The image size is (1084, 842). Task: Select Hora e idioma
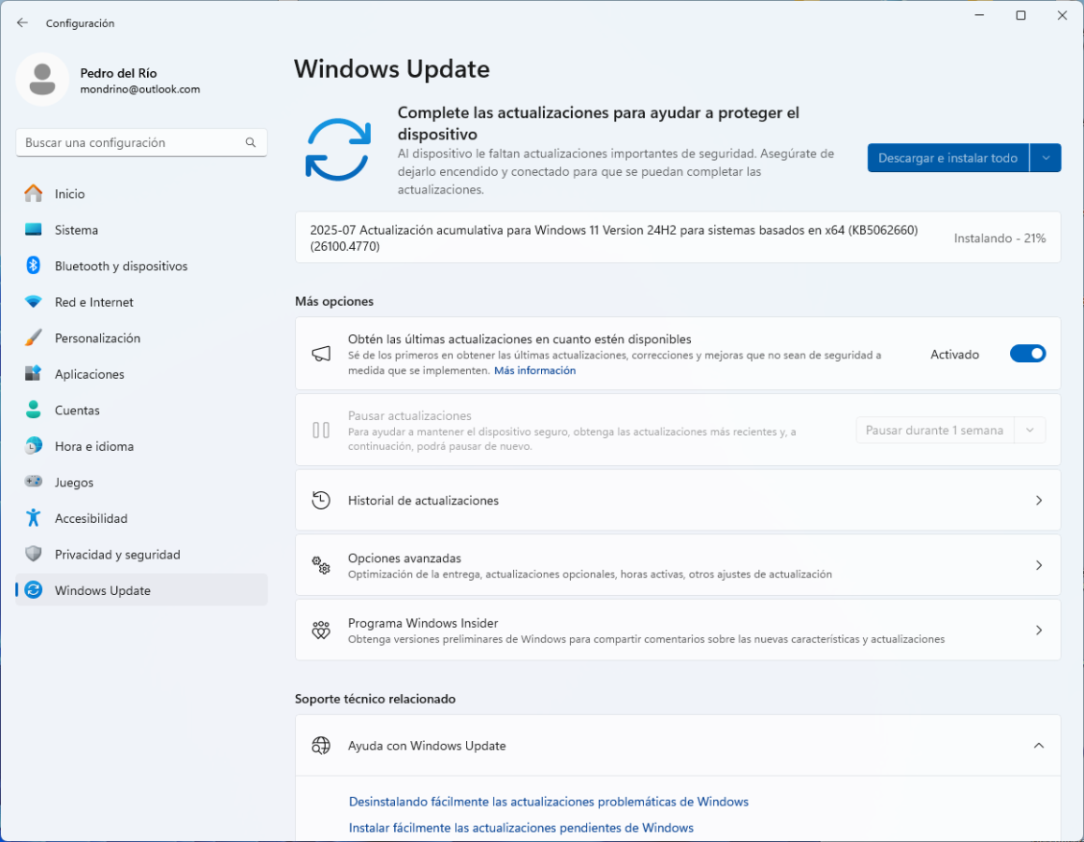tap(141, 445)
